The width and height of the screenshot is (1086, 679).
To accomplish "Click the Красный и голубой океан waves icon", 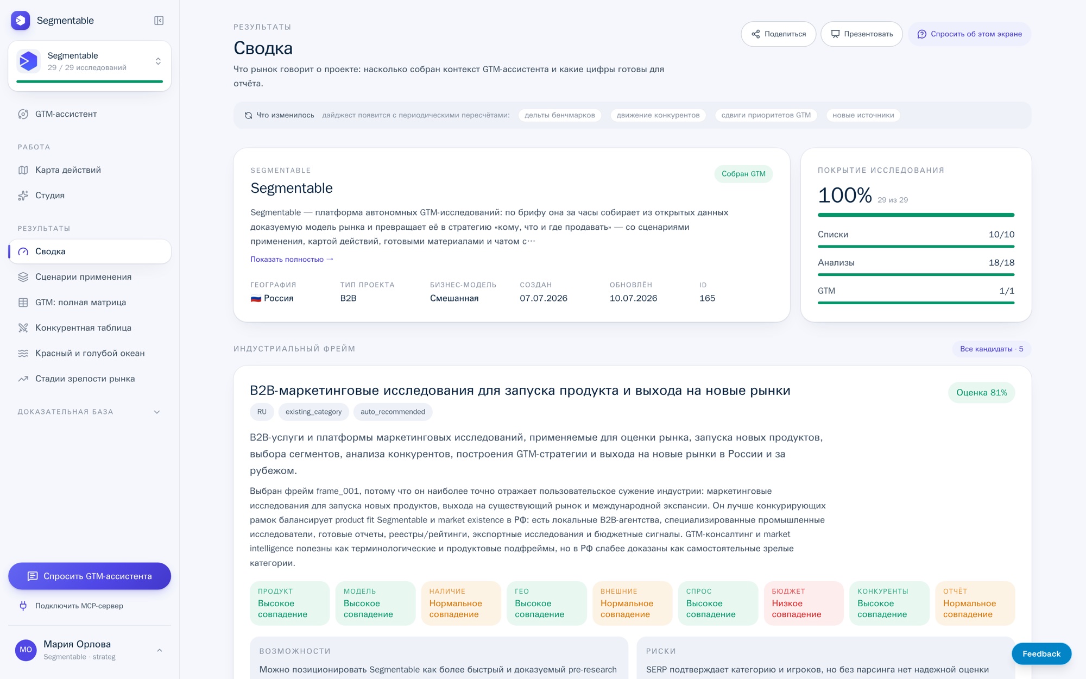I will (23, 354).
